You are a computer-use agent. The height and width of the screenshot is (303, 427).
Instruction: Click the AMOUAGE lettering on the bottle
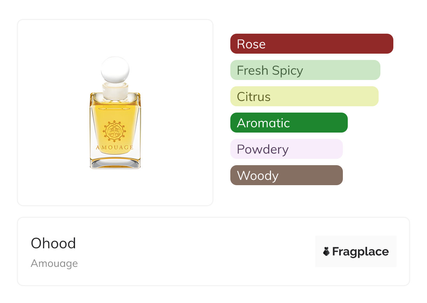[115, 147]
